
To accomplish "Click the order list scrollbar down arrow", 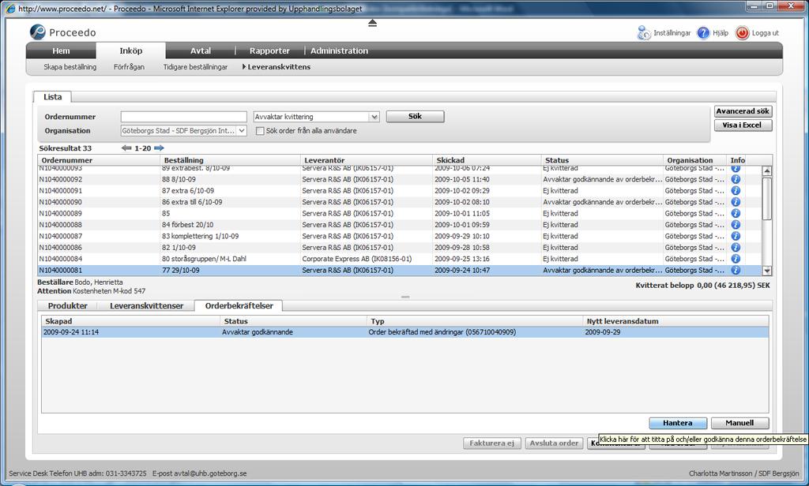I will (766, 271).
